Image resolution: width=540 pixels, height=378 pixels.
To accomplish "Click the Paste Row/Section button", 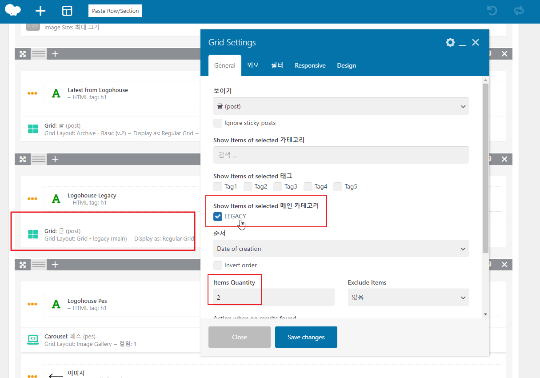I will [x=116, y=11].
